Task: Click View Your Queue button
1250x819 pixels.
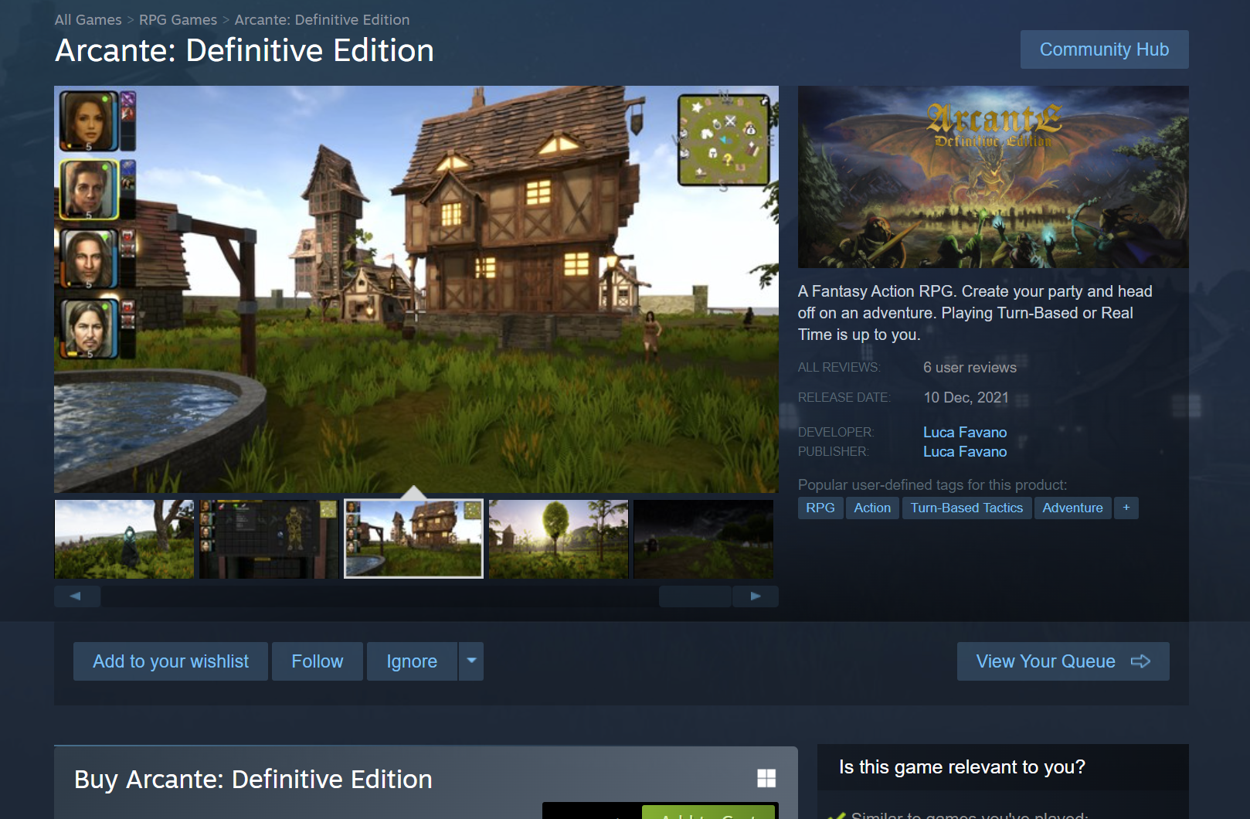Action: (1063, 661)
